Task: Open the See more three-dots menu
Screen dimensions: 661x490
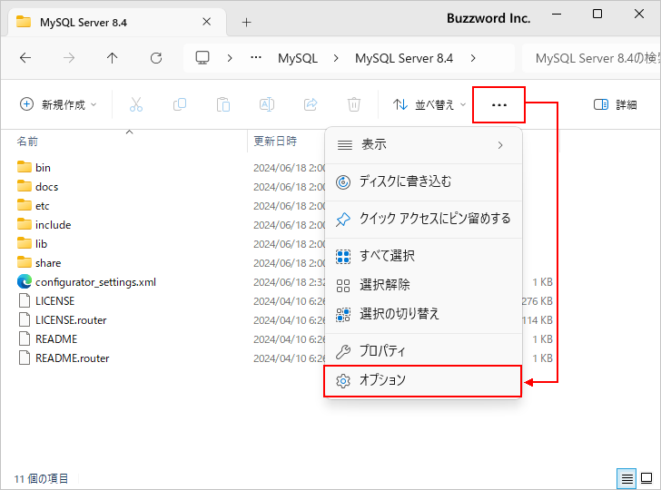Action: click(499, 105)
